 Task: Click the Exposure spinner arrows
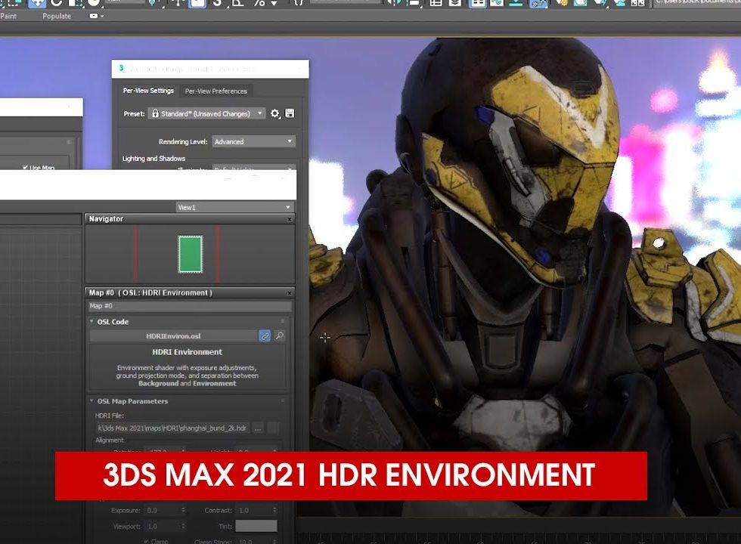183,510
